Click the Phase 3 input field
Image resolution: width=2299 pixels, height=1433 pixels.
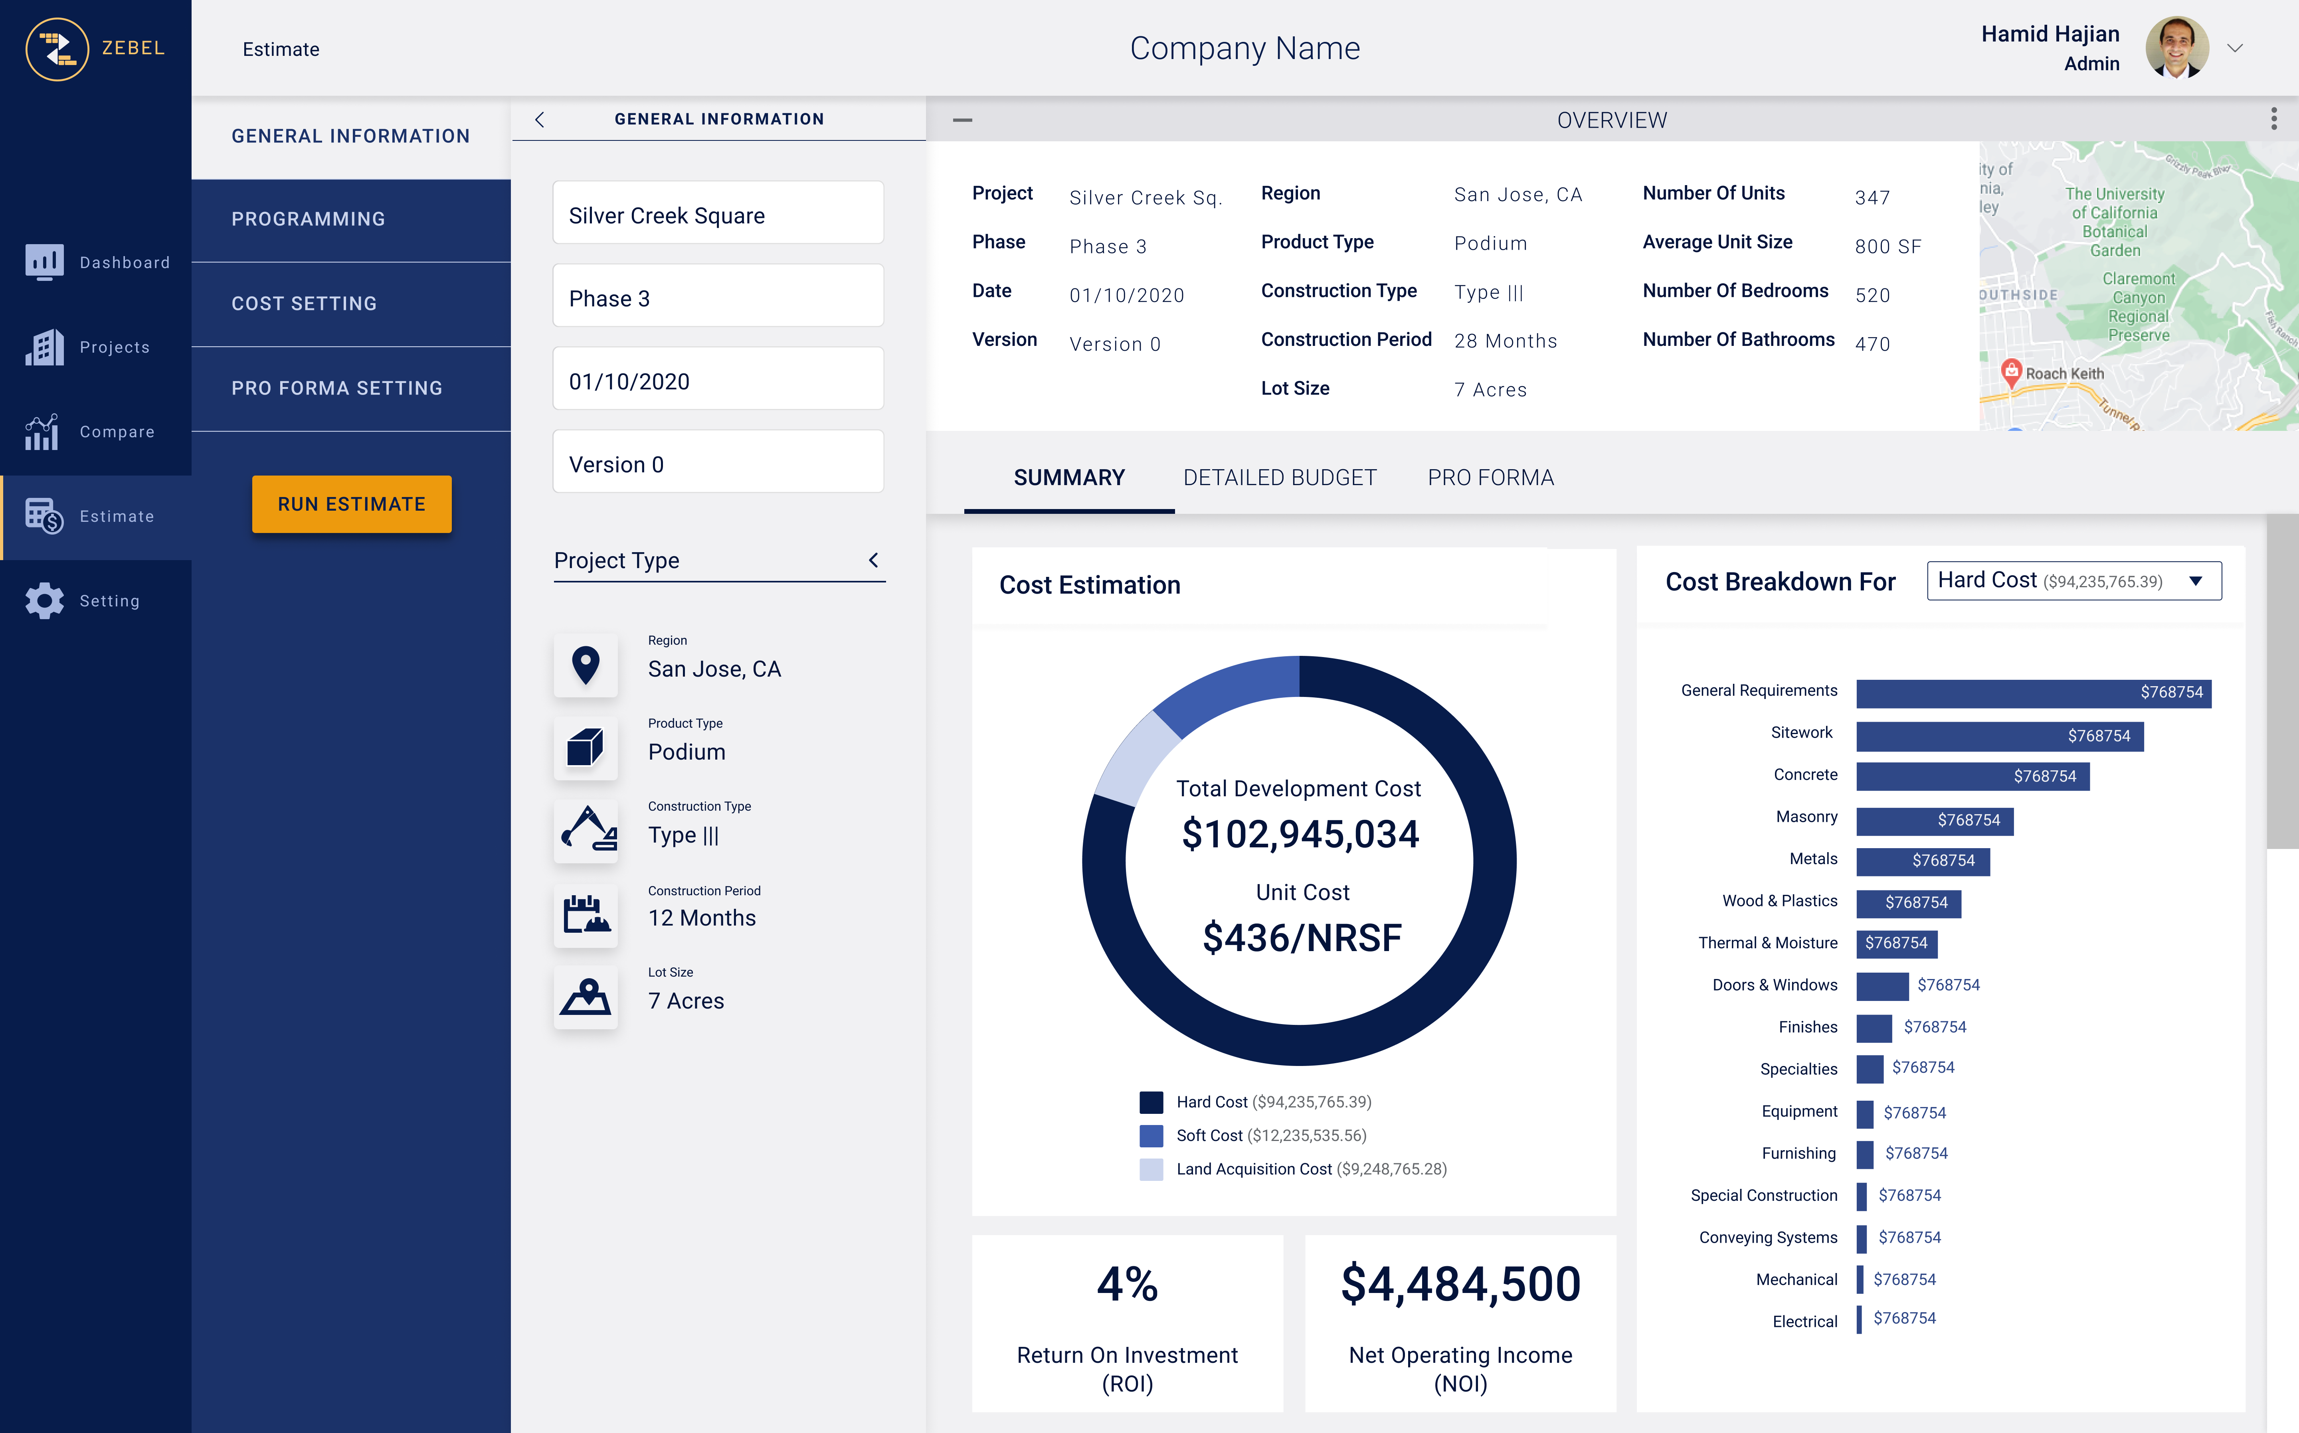pyautogui.click(x=718, y=296)
